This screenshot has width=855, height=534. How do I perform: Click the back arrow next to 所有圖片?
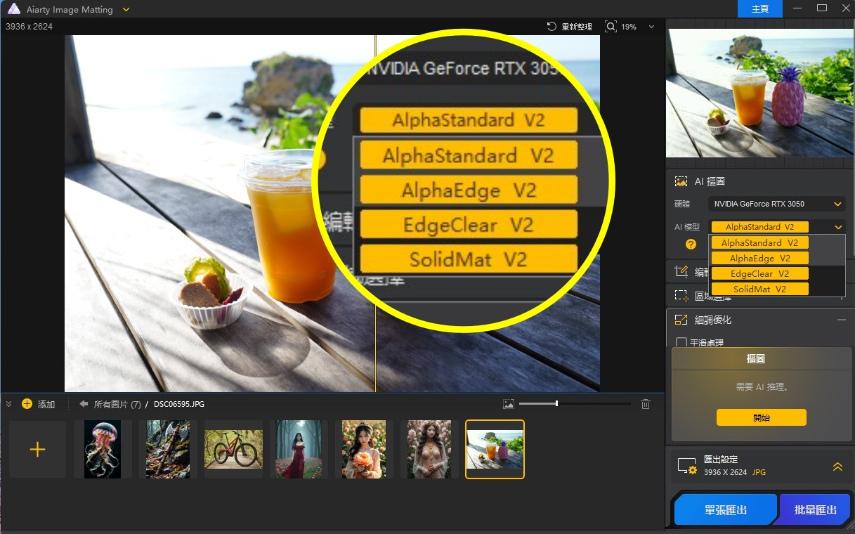pos(84,404)
